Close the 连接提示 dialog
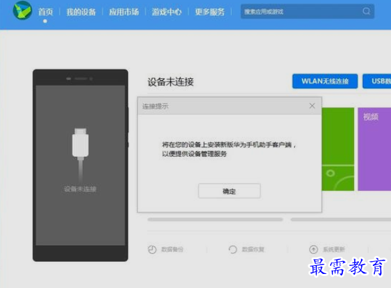The image size is (391, 288). (312, 106)
